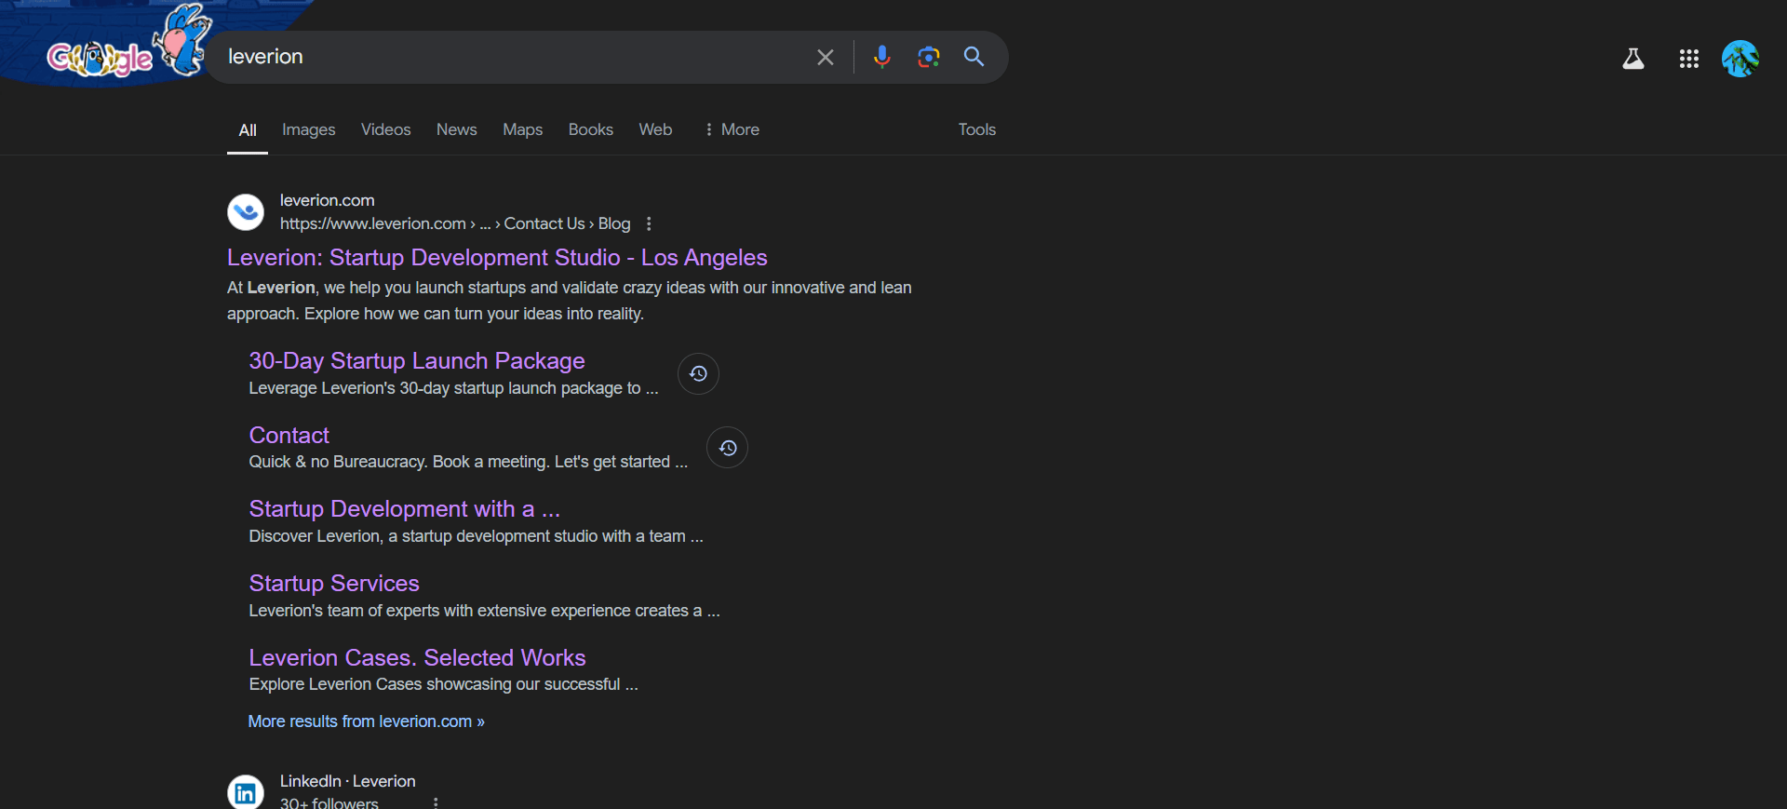Open Google Lens image search icon
Screen dimensions: 1787x809
click(929, 57)
